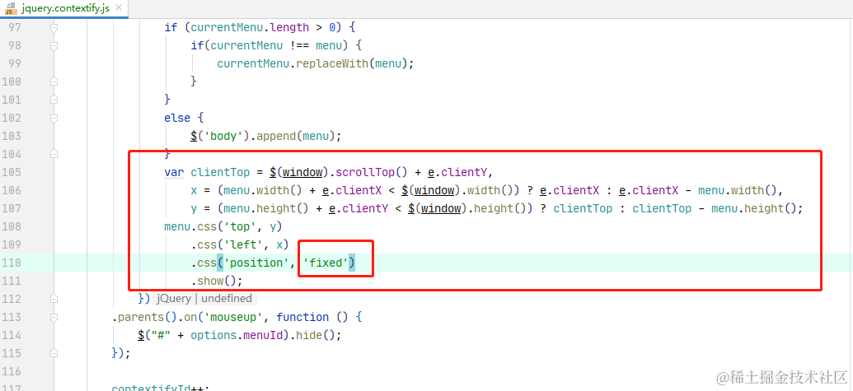Click line number 116 in the gutter
Viewport: 853px width, 391px height.
point(12,371)
